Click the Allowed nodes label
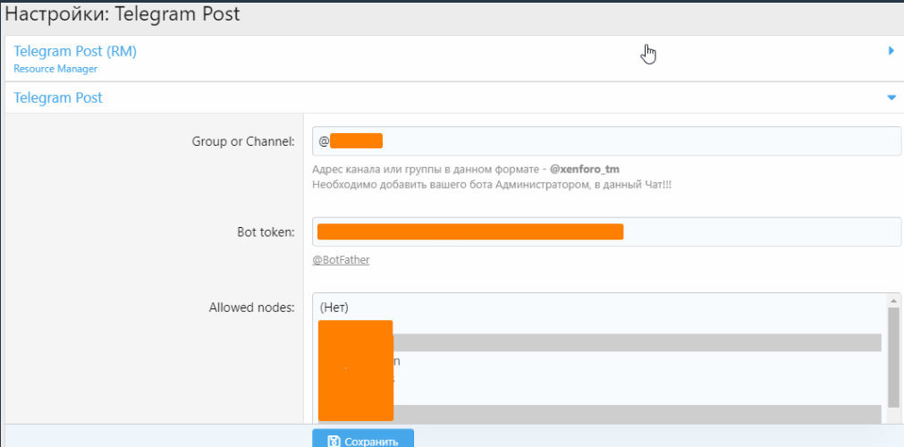 (x=251, y=308)
